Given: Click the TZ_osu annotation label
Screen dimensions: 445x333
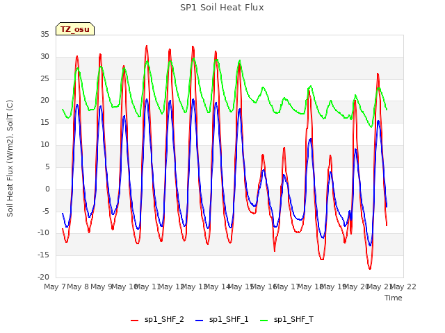Looking at the screenshot, I should point(75,29).
